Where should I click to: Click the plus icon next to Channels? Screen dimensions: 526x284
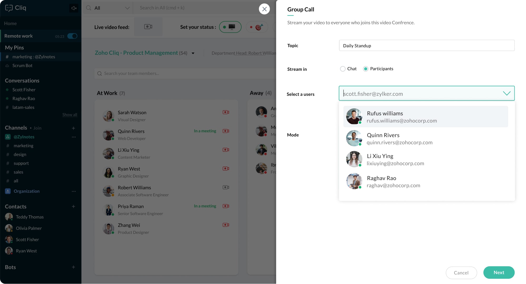73,128
